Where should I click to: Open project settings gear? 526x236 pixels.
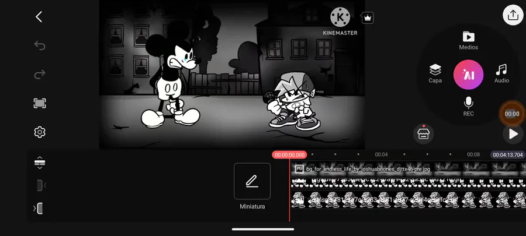(x=40, y=132)
